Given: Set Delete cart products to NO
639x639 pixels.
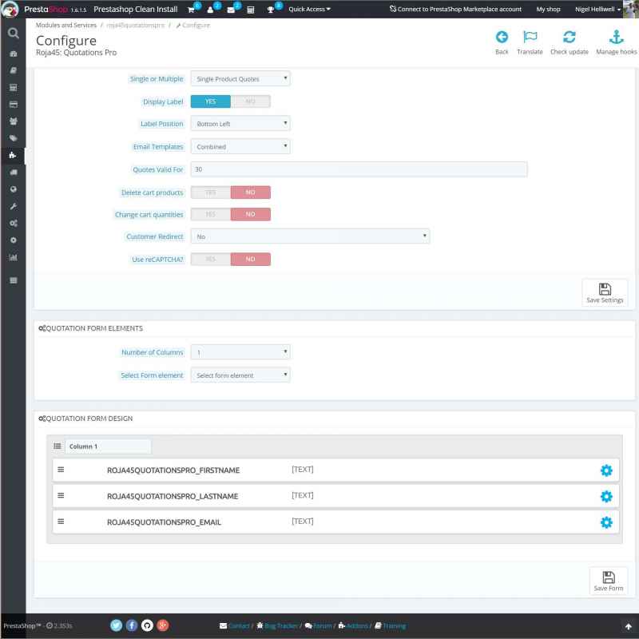Looking at the screenshot, I should pos(250,192).
